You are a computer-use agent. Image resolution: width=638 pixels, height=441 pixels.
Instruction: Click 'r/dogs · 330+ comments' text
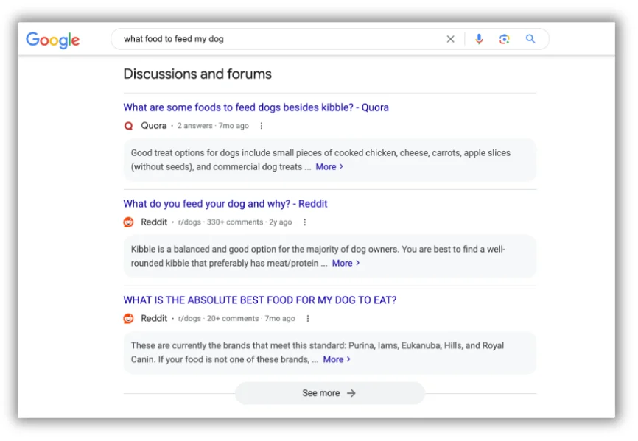pyautogui.click(x=220, y=222)
